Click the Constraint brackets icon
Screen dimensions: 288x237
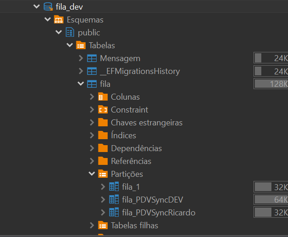tap(103, 110)
